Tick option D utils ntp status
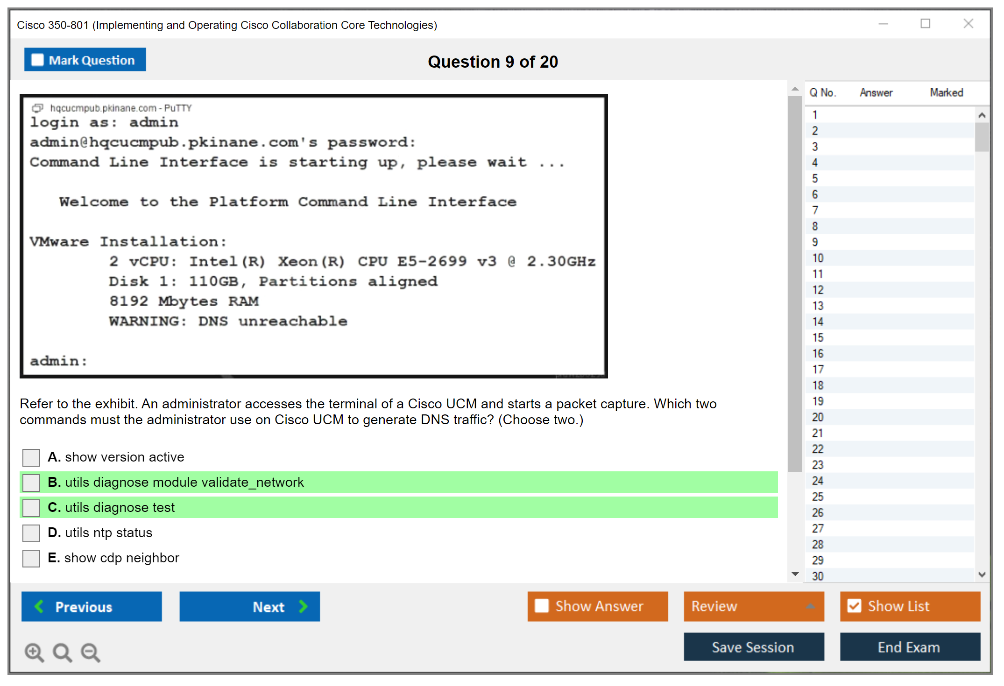Screen dimensions: 1004x686 pyautogui.click(x=31, y=533)
